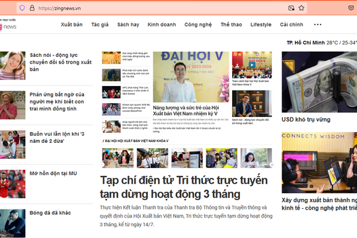Click the 'TP. Hồ Chí Minh 28°C' weather text
The width and height of the screenshot is (357, 238).
click(322, 42)
